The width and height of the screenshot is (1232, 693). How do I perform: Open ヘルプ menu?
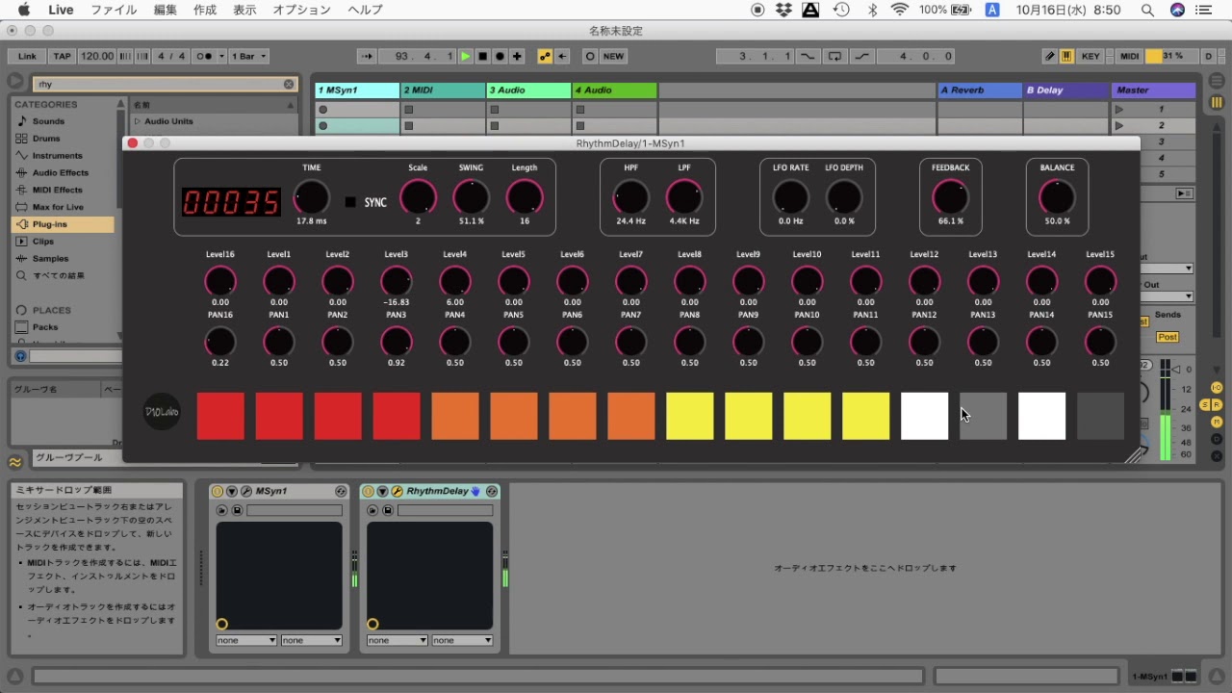pos(365,10)
